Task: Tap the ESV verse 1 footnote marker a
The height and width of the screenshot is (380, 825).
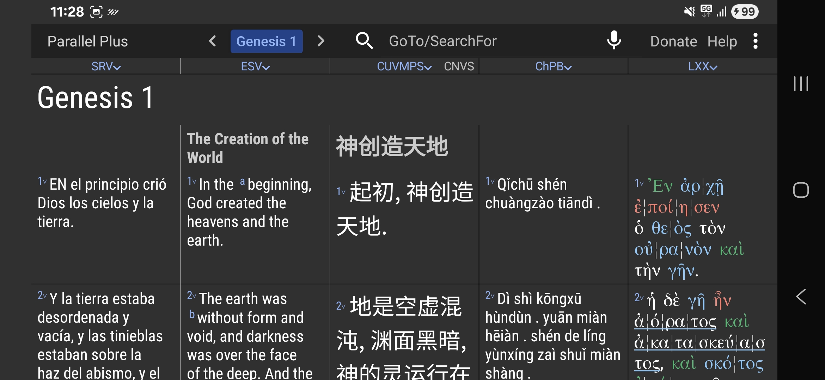Action: pyautogui.click(x=242, y=182)
